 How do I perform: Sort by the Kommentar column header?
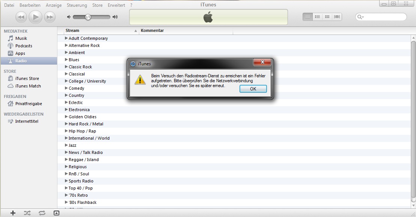pos(186,30)
